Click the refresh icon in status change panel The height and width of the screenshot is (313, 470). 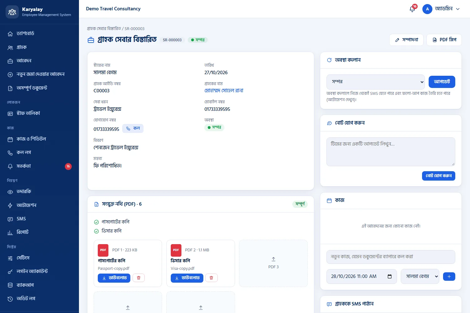pyautogui.click(x=329, y=60)
